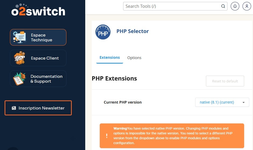
Task: Focus the Search Tools input field
Action: point(172,6)
